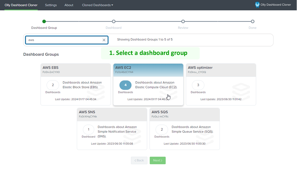Choose the AWS optimizer dashboard group title

200,68
